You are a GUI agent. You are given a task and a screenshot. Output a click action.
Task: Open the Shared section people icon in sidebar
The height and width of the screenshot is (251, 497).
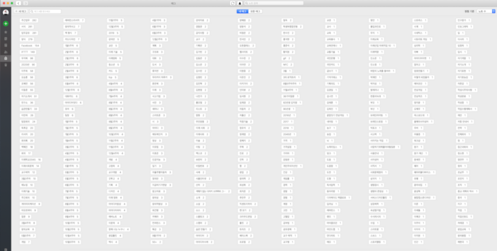[5, 52]
